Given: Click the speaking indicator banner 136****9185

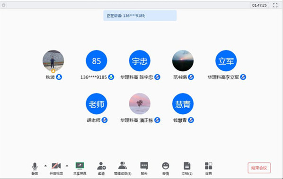Looking at the screenshot, I should coord(140,16).
